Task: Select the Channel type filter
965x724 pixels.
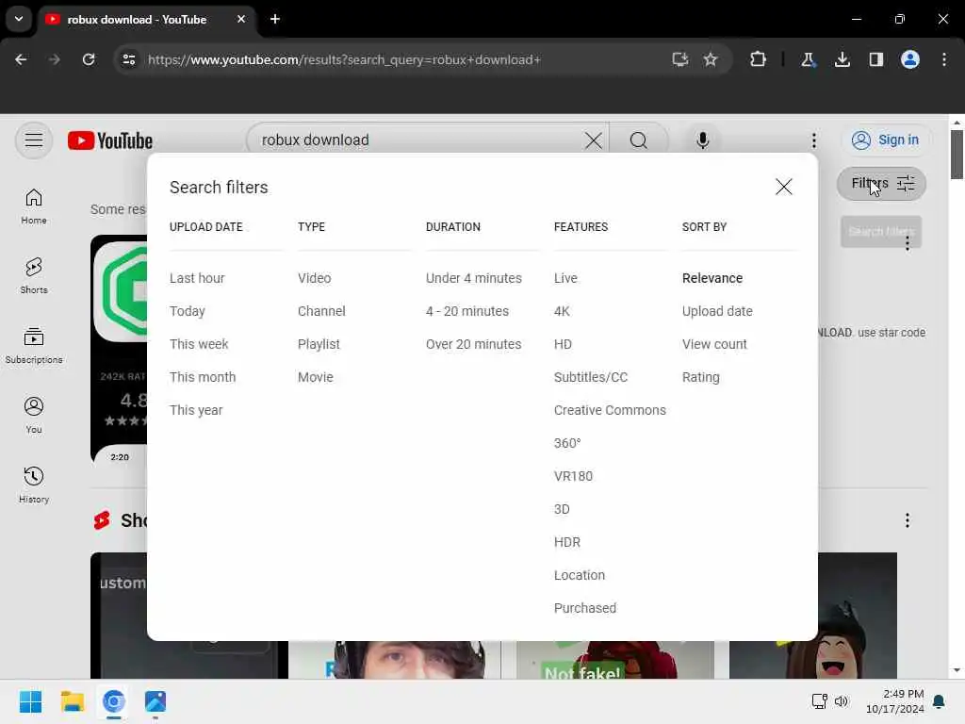Action: click(x=321, y=311)
